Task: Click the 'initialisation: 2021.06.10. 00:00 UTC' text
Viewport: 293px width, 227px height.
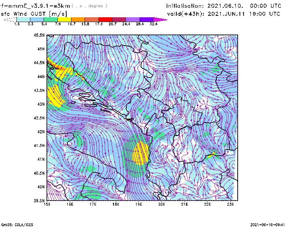Action: coord(224,6)
